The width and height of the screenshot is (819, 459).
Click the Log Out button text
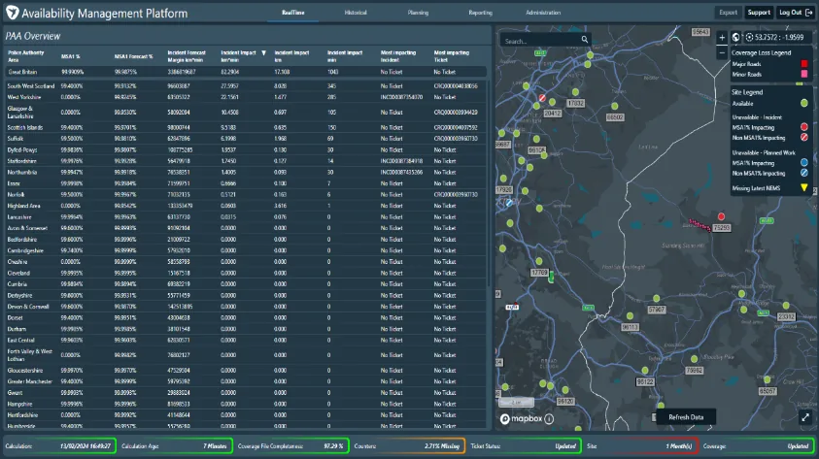790,13
